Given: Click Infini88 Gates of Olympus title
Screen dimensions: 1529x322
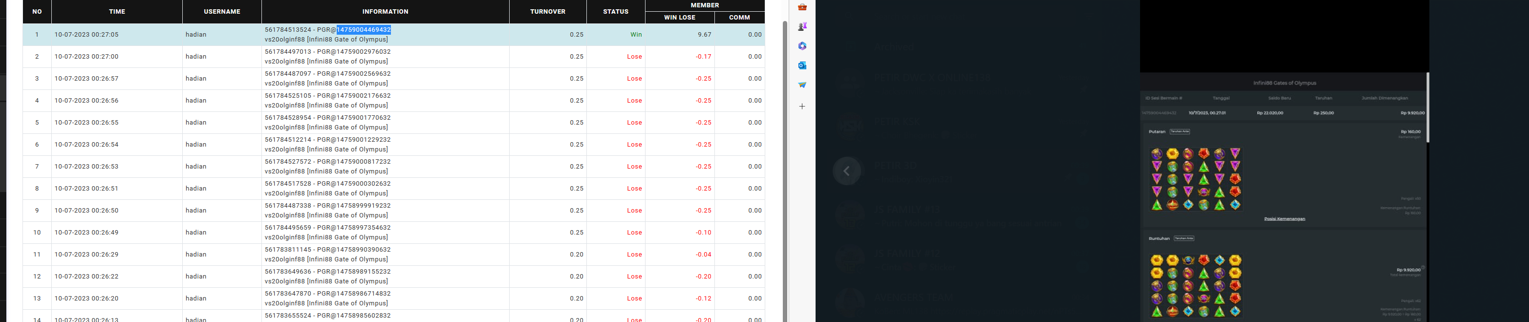Looking at the screenshot, I should (x=1285, y=83).
